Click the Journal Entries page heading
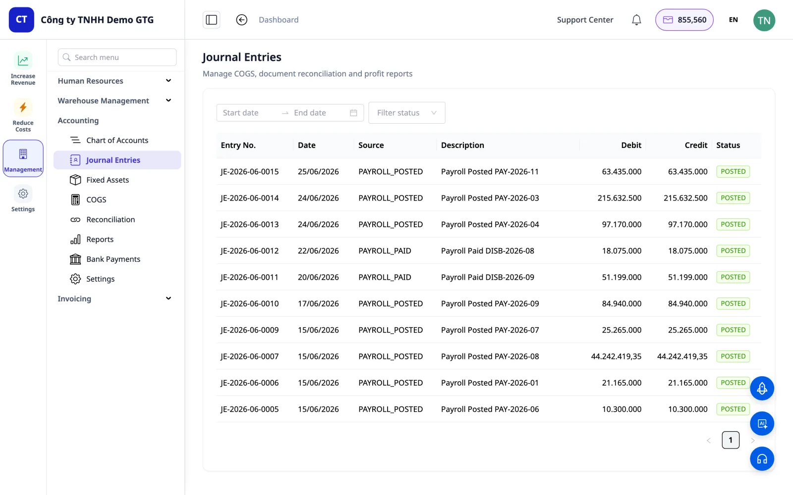 click(242, 57)
